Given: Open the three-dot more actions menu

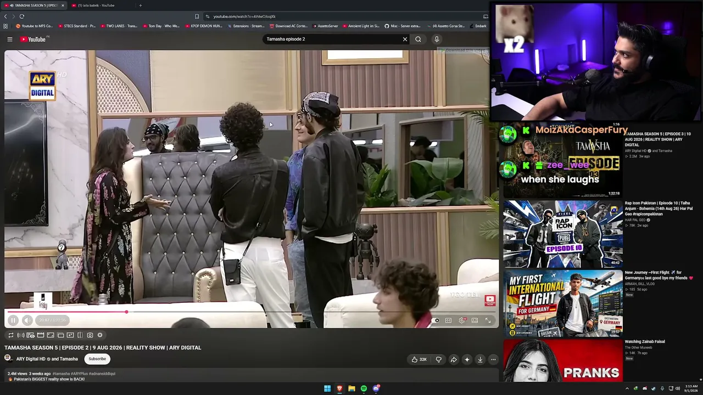Looking at the screenshot, I should click(x=493, y=359).
